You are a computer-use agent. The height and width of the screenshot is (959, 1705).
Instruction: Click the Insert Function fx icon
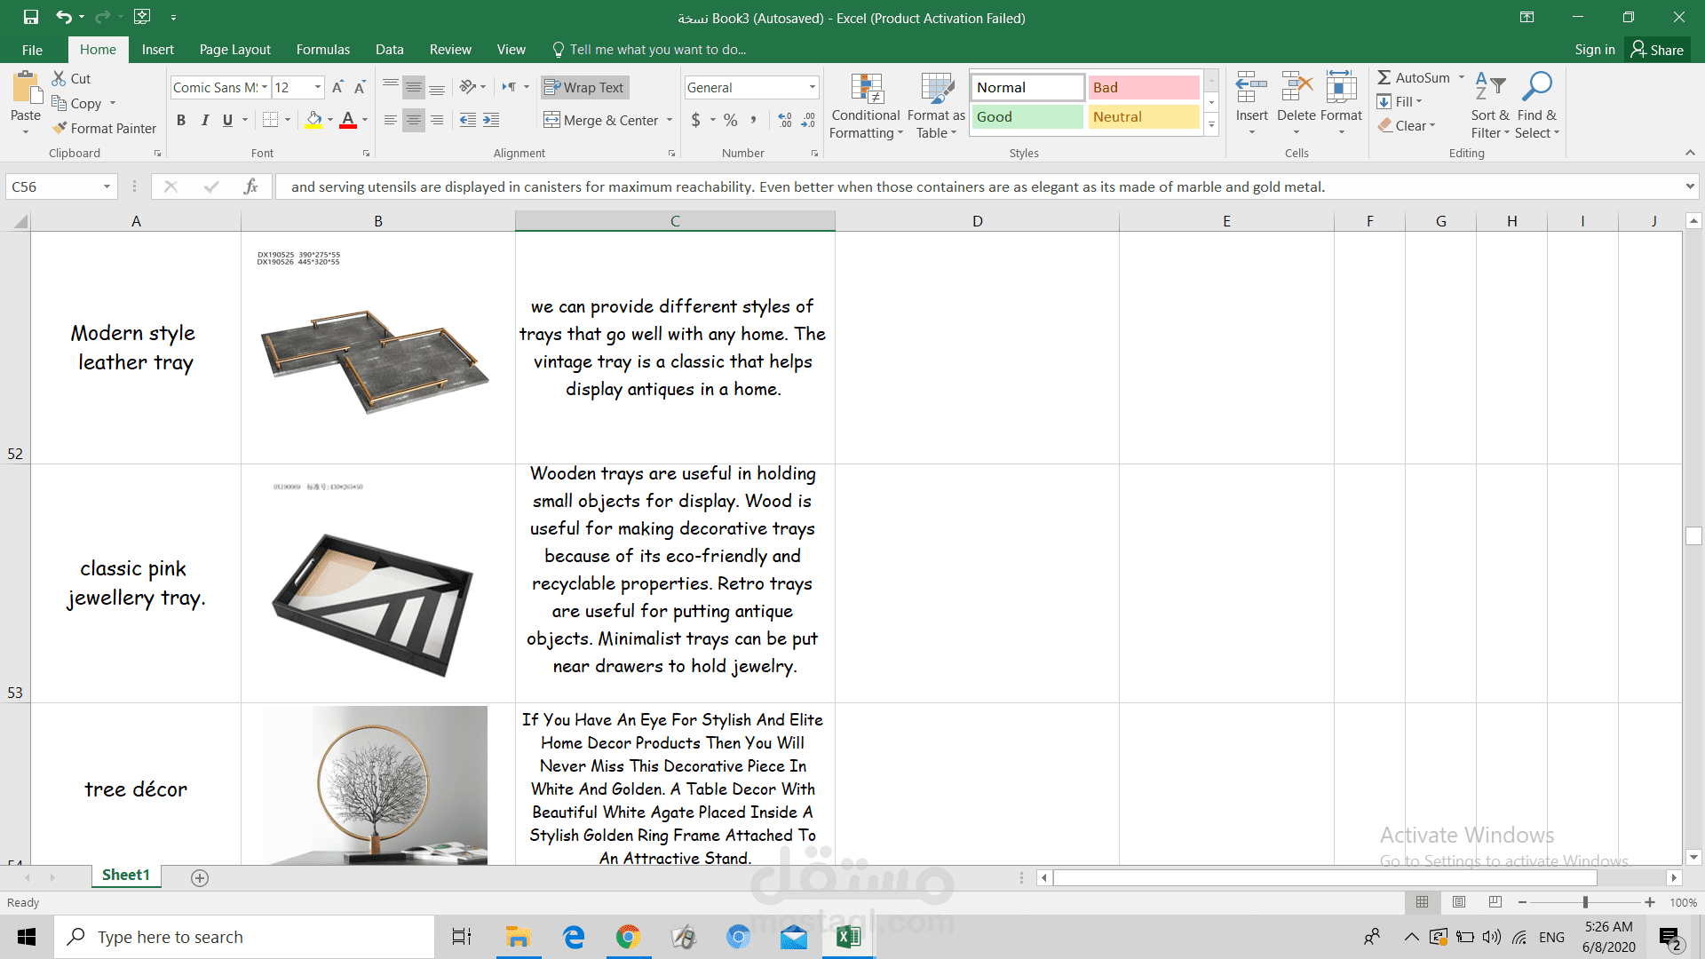tap(250, 186)
